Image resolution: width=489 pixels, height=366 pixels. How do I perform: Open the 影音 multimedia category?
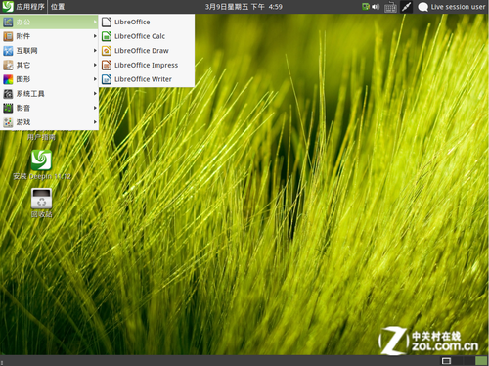[49, 108]
